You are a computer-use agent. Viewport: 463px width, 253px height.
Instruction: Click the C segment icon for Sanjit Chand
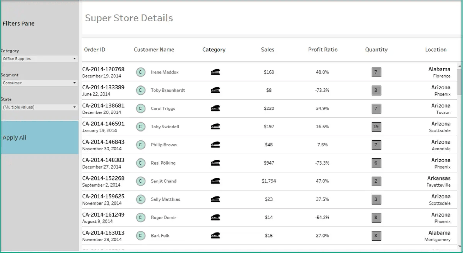tap(141, 181)
